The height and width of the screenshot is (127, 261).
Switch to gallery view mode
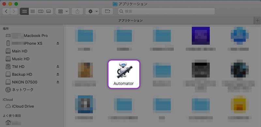pos(49,11)
